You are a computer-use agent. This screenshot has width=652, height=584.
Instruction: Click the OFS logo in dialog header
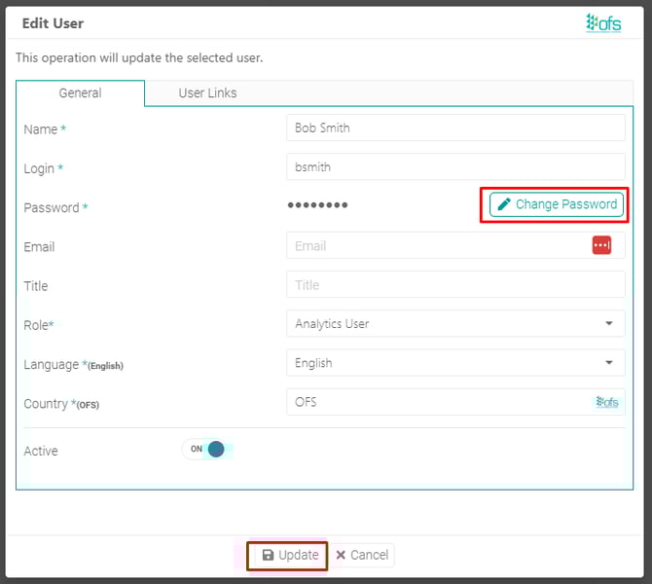[x=603, y=22]
